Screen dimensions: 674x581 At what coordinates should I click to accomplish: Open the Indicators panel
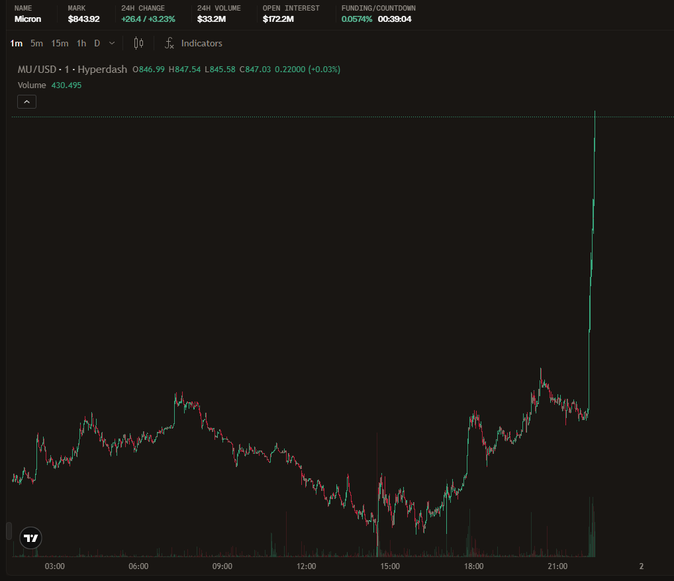(201, 44)
